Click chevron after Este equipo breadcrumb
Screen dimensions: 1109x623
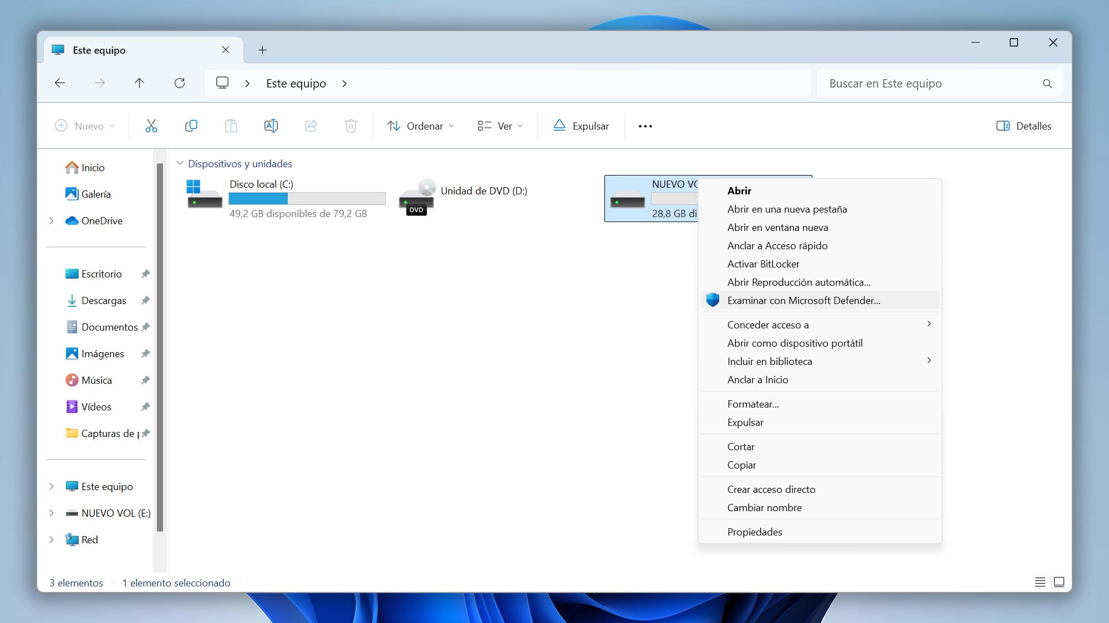344,83
